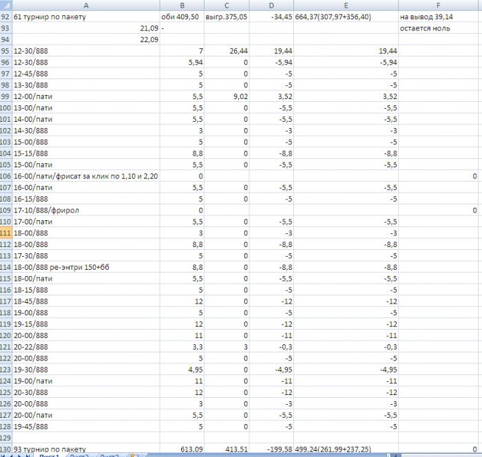Click cell '18-45/888'

click(86, 301)
